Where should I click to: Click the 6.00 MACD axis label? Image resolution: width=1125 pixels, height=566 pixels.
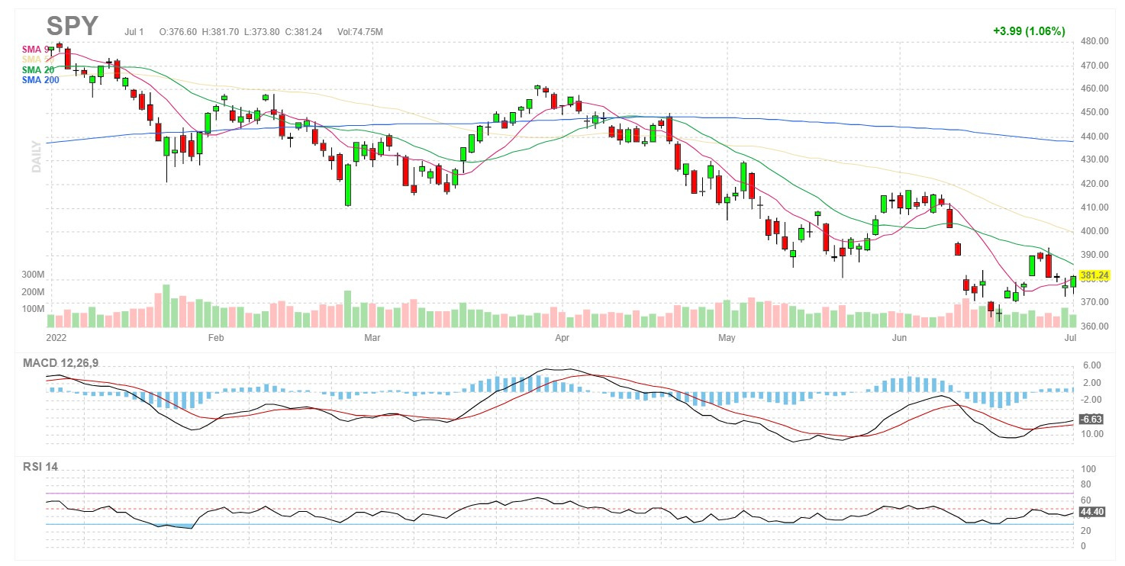1091,365
